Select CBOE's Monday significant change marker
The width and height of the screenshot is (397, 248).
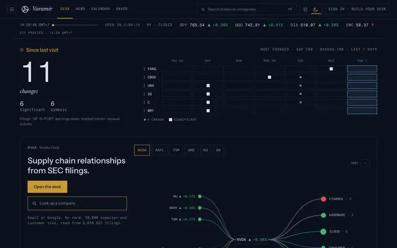269,77
